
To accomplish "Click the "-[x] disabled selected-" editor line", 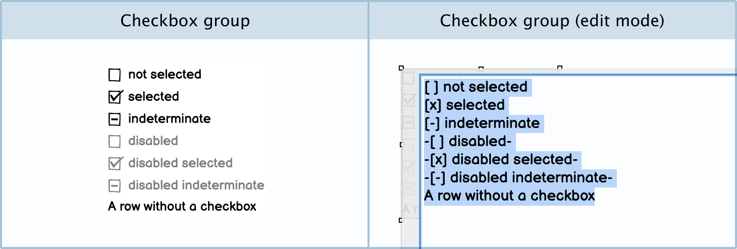I will coord(501,159).
